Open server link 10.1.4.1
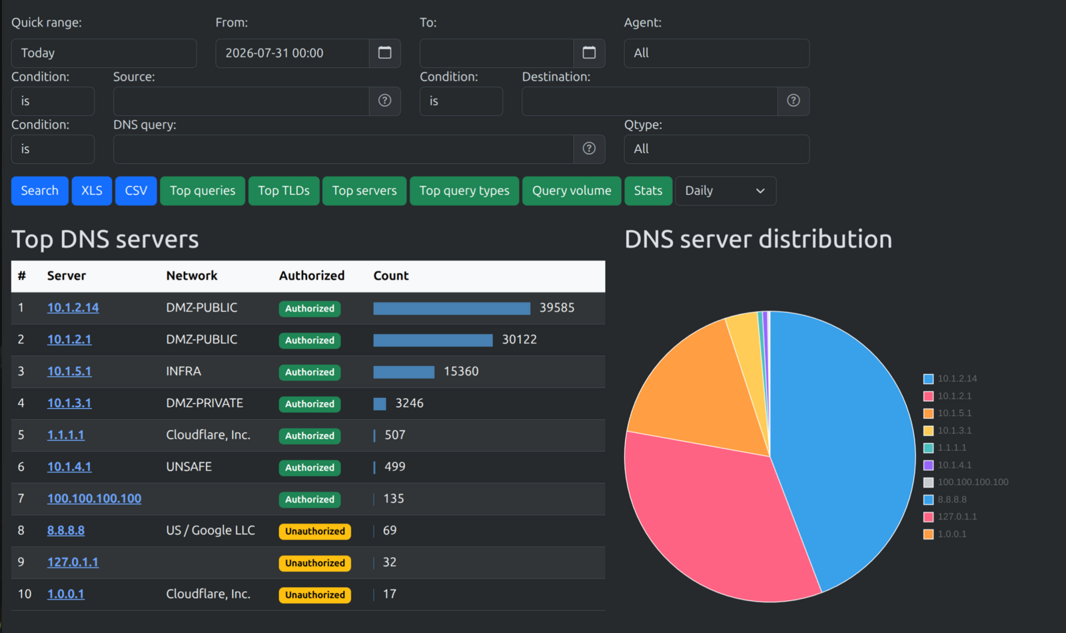1066x633 pixels. 69,467
